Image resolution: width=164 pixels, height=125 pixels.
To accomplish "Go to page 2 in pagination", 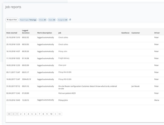I will click(21, 114).
